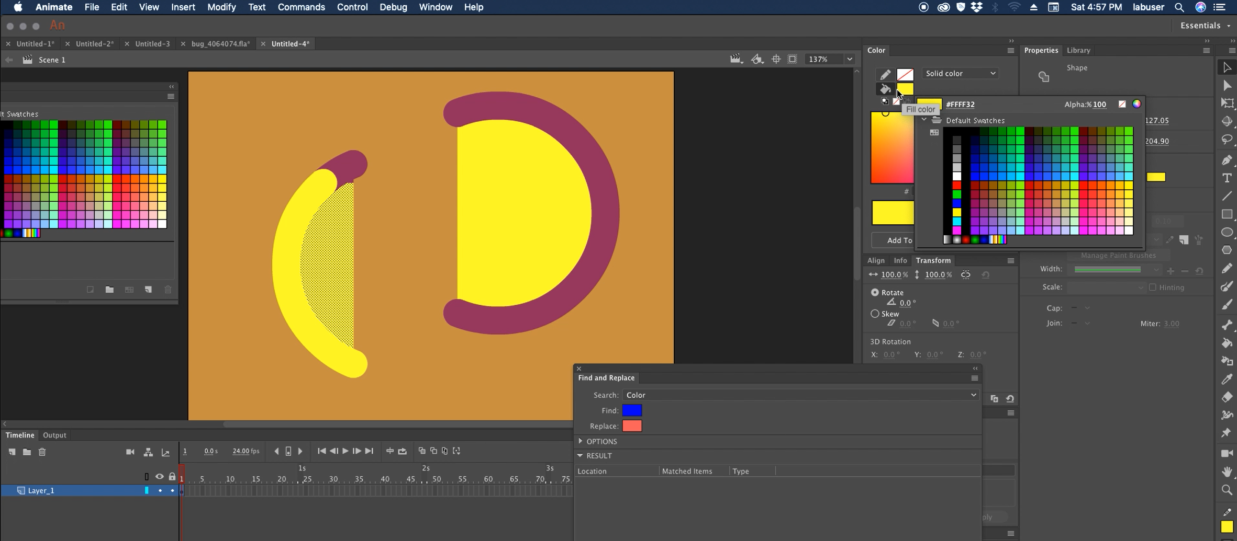Switch to the Library tab
This screenshot has height=541, width=1237.
(x=1078, y=50)
